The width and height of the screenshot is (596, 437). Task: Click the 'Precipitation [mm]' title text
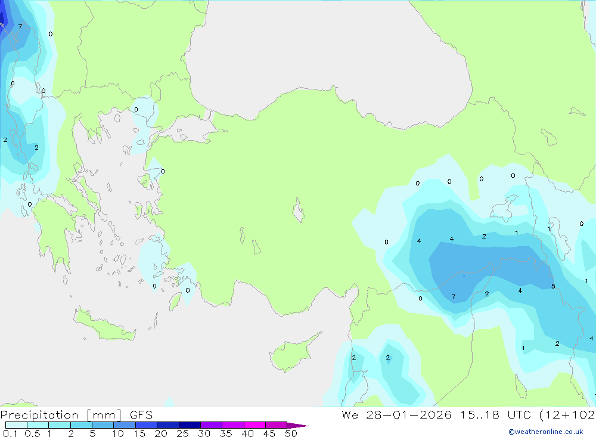[x=61, y=415]
